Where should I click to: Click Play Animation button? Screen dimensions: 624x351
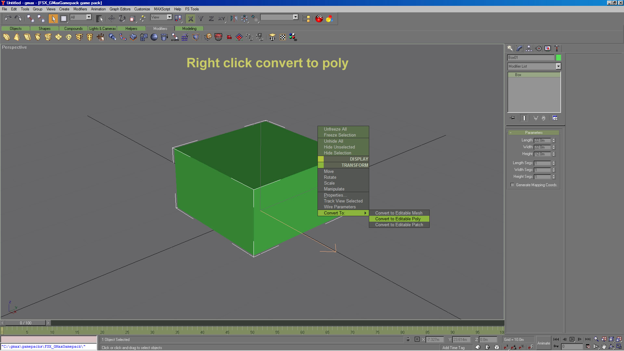point(572,339)
